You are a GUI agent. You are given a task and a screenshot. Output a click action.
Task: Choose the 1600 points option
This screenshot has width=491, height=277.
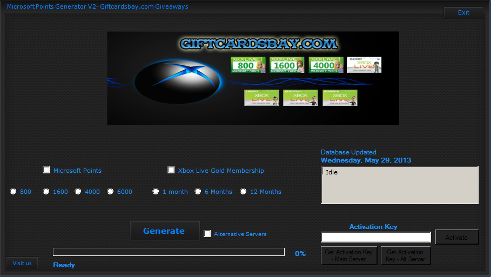[x=46, y=191]
